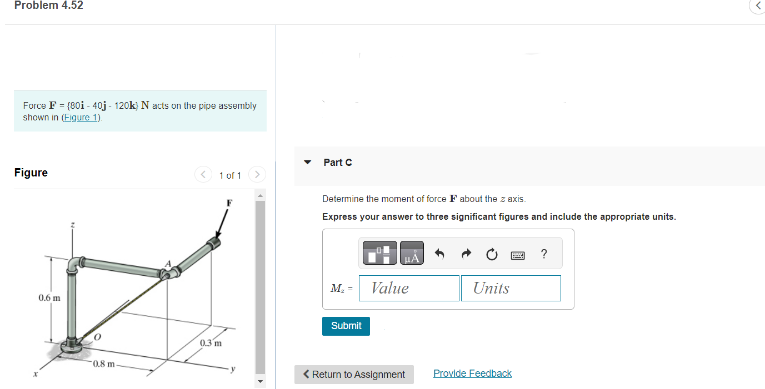The height and width of the screenshot is (389, 765).
Task: Click the figure scrollbar up arrow
Action: pyautogui.click(x=259, y=194)
